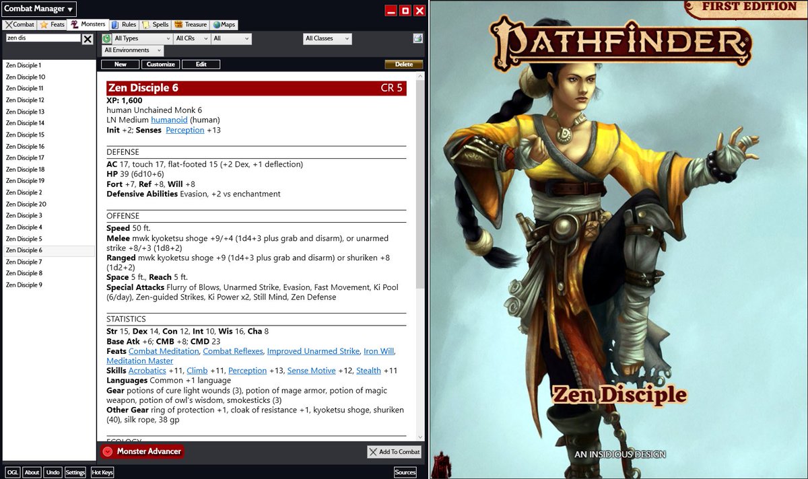Viewport: 808px width, 479px height.
Task: Open the Meditation Master feat link
Action: 140,361
